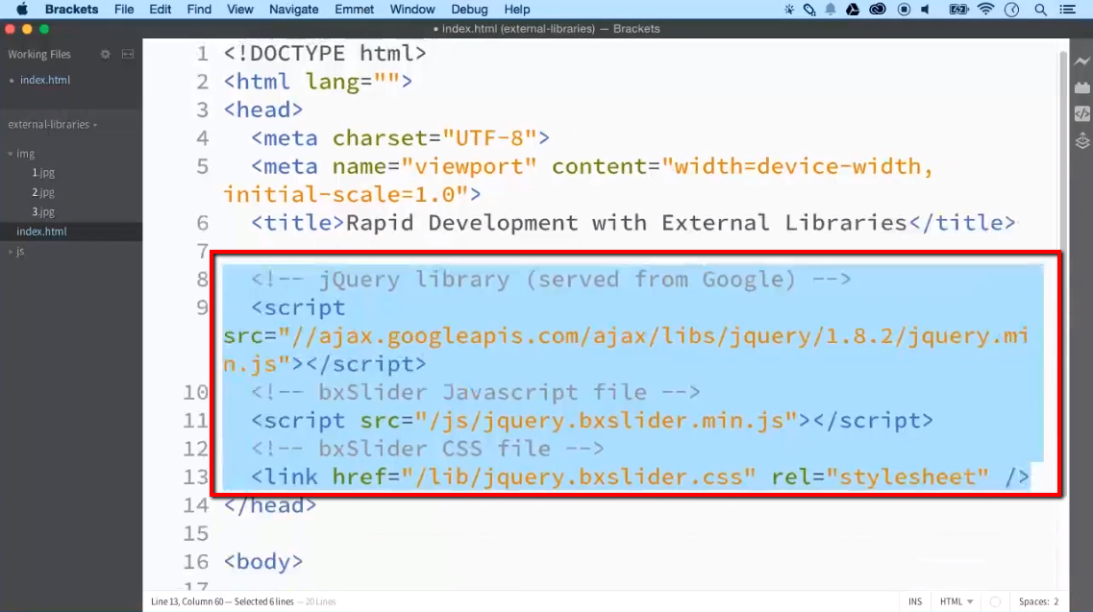Open the View menu

tap(239, 9)
